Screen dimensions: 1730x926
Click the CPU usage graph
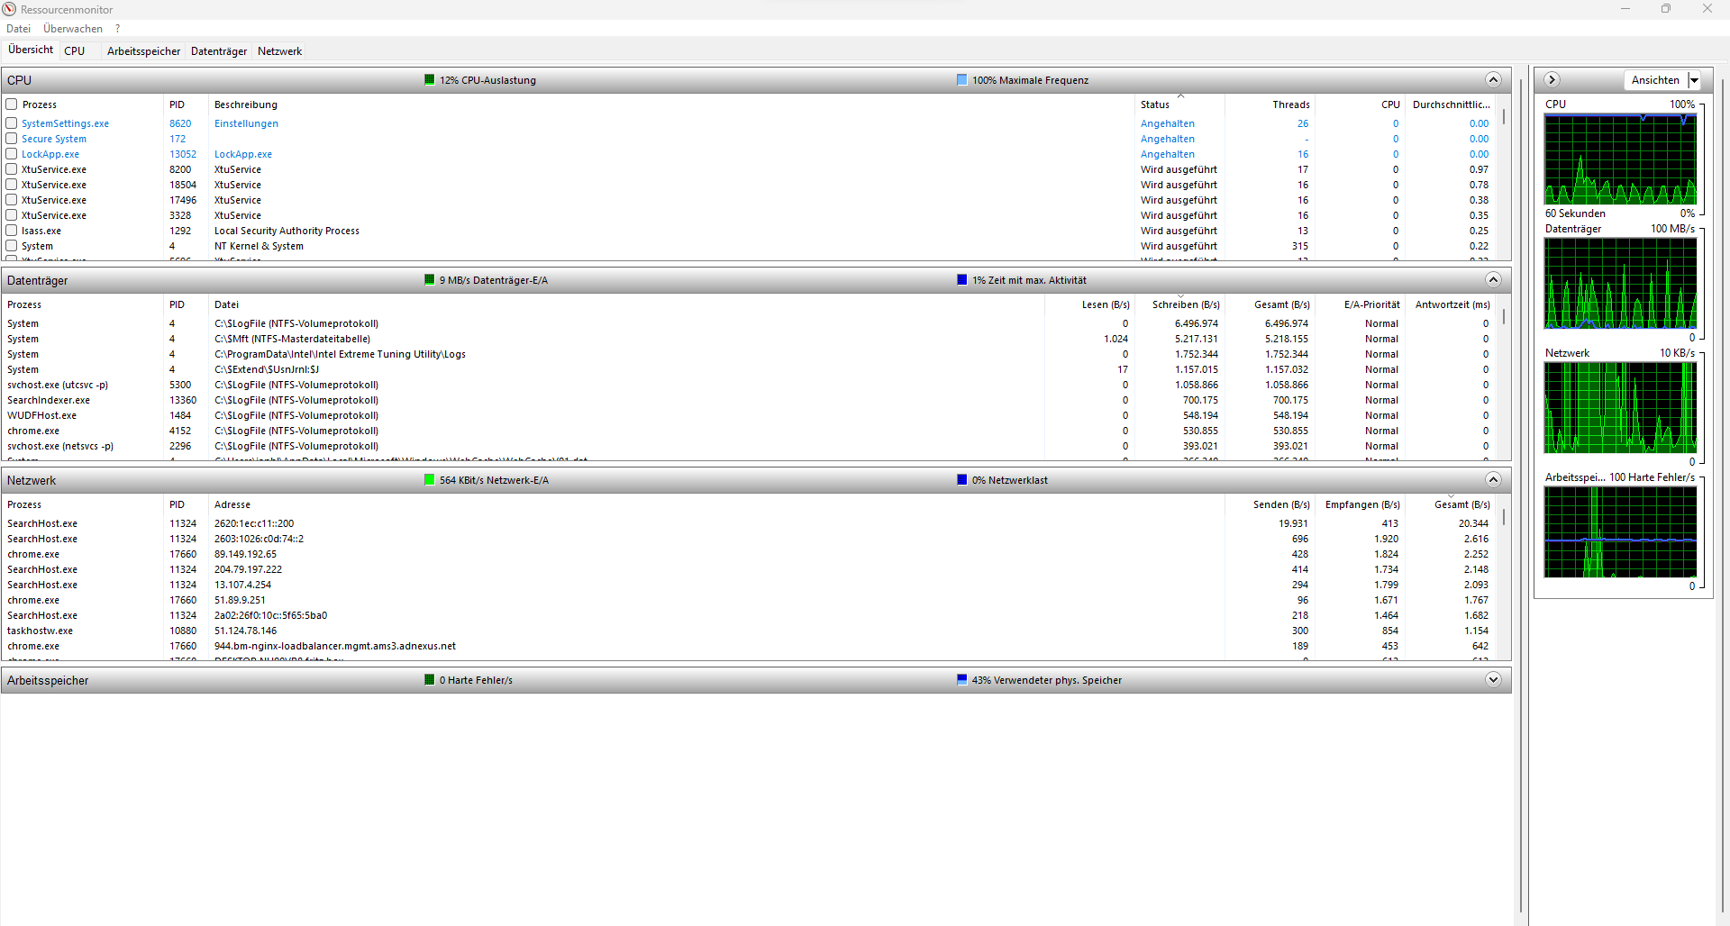pos(1620,159)
